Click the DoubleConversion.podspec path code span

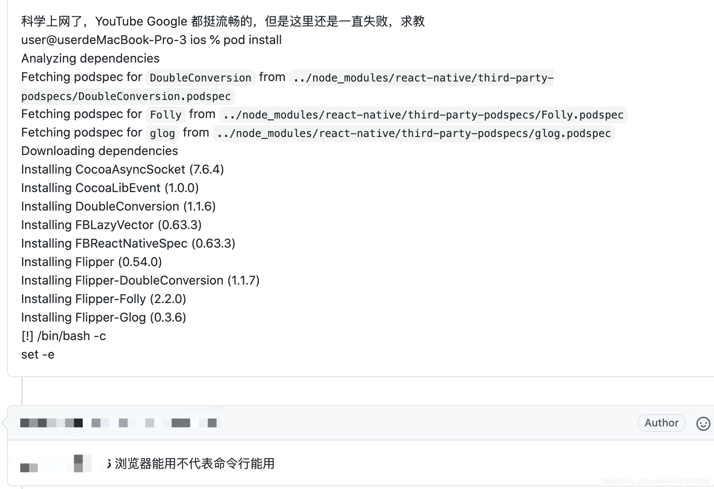[x=127, y=96]
